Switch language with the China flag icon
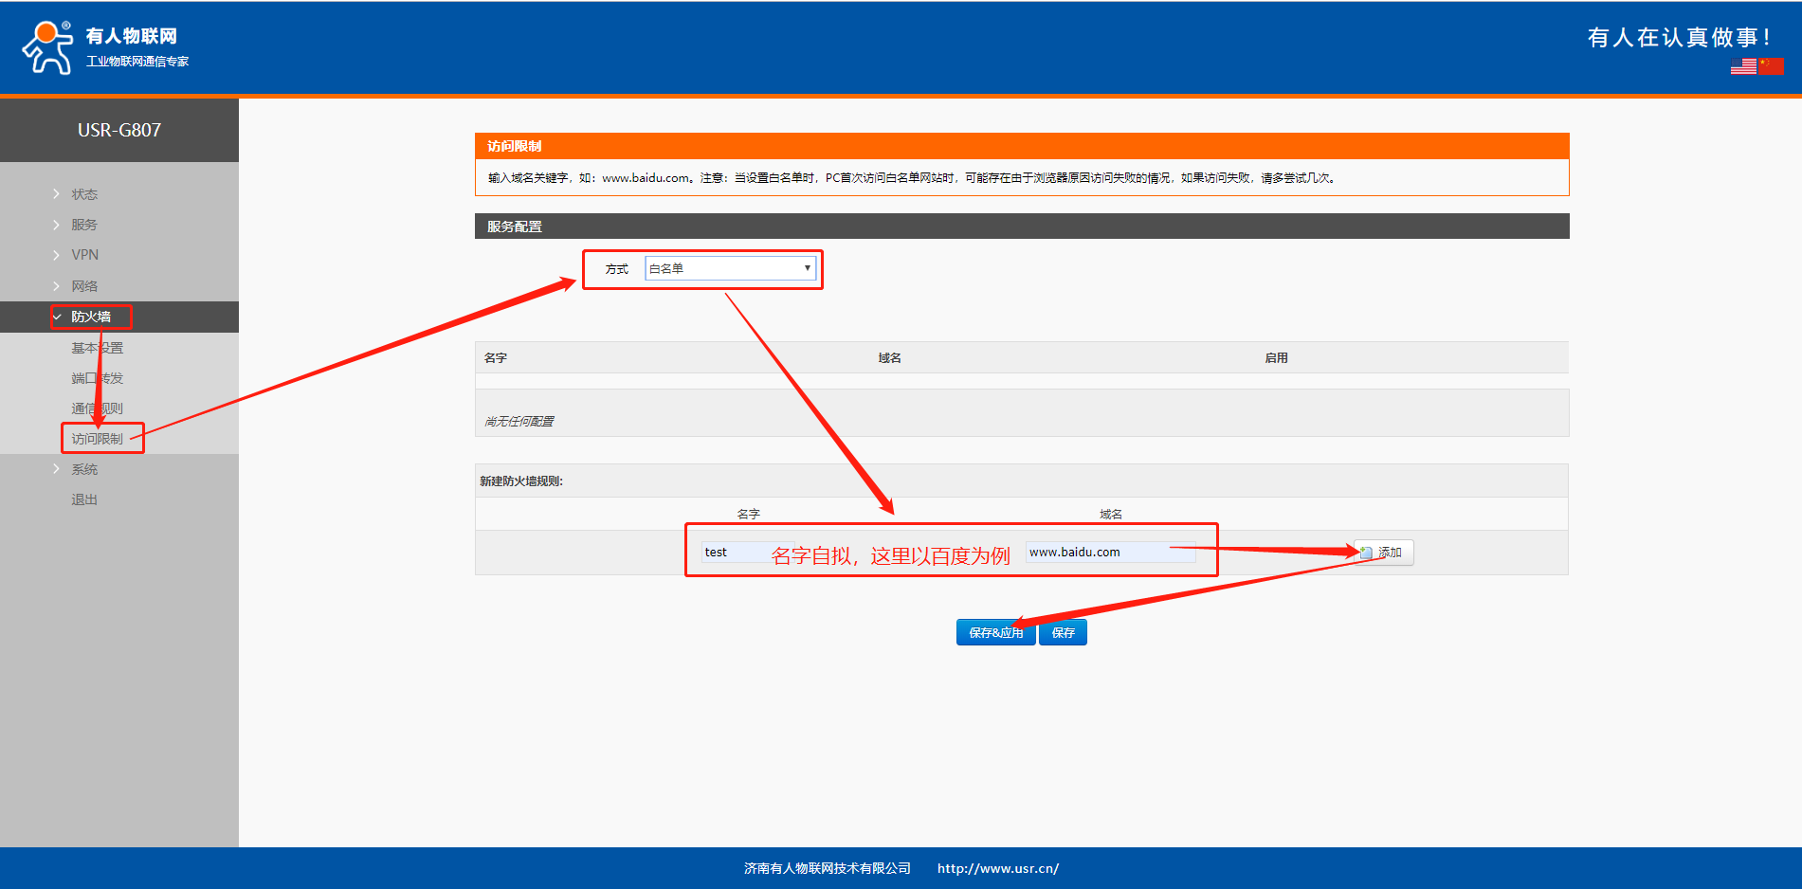Viewport: 1802px width, 889px height. coord(1771,66)
